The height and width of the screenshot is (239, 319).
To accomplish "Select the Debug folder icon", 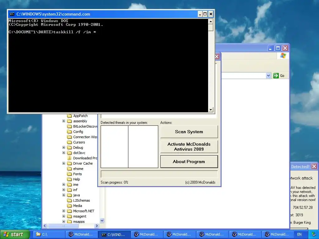I will [69, 148].
